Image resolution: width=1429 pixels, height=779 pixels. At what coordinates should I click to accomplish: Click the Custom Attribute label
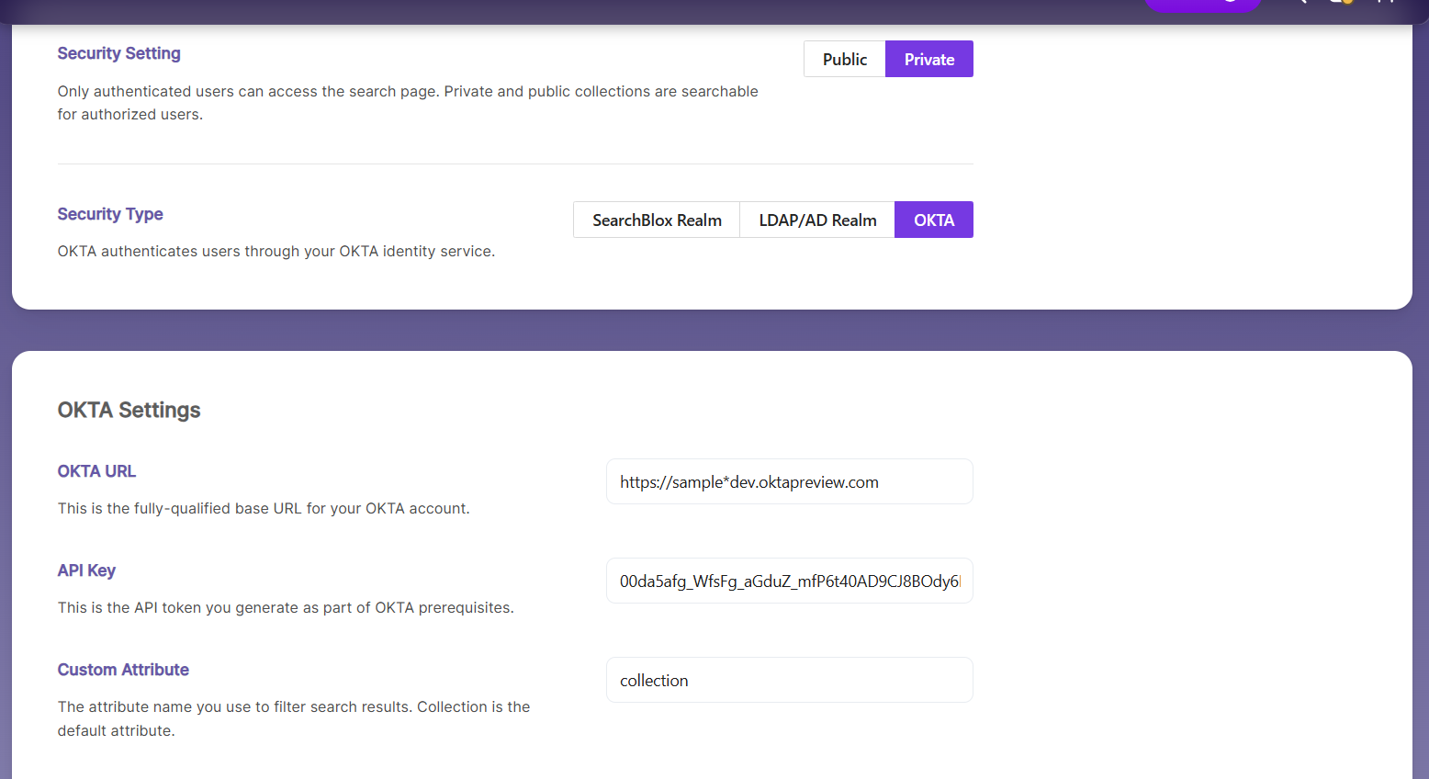tap(123, 670)
